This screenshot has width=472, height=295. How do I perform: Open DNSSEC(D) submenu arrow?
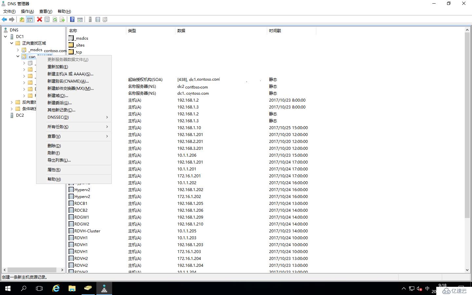(107, 117)
